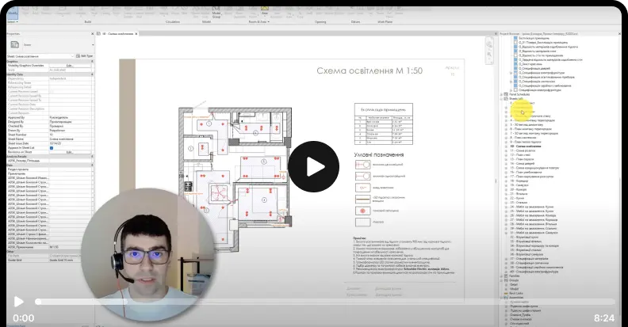Click the Revit Links item
The width and height of the screenshot is (628, 327).
tap(516, 294)
